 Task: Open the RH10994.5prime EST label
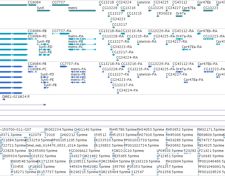coord(179,161)
